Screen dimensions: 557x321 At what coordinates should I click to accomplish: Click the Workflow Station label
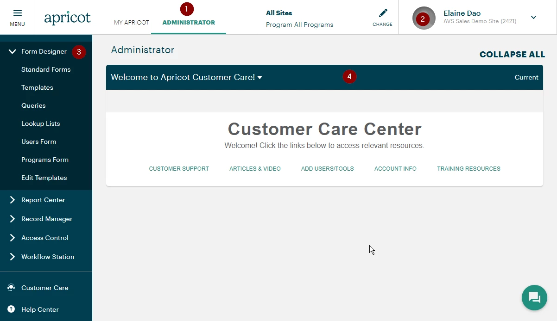tap(48, 257)
